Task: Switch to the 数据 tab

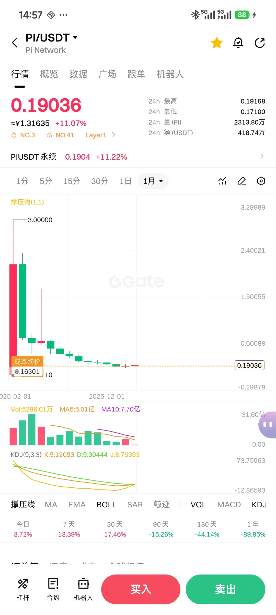Action: [78, 74]
